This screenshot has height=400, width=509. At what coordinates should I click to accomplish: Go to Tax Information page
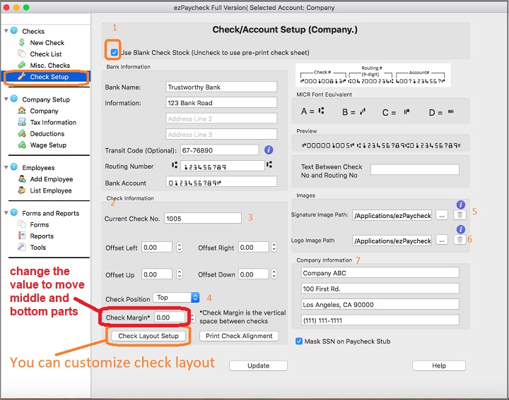pos(53,122)
